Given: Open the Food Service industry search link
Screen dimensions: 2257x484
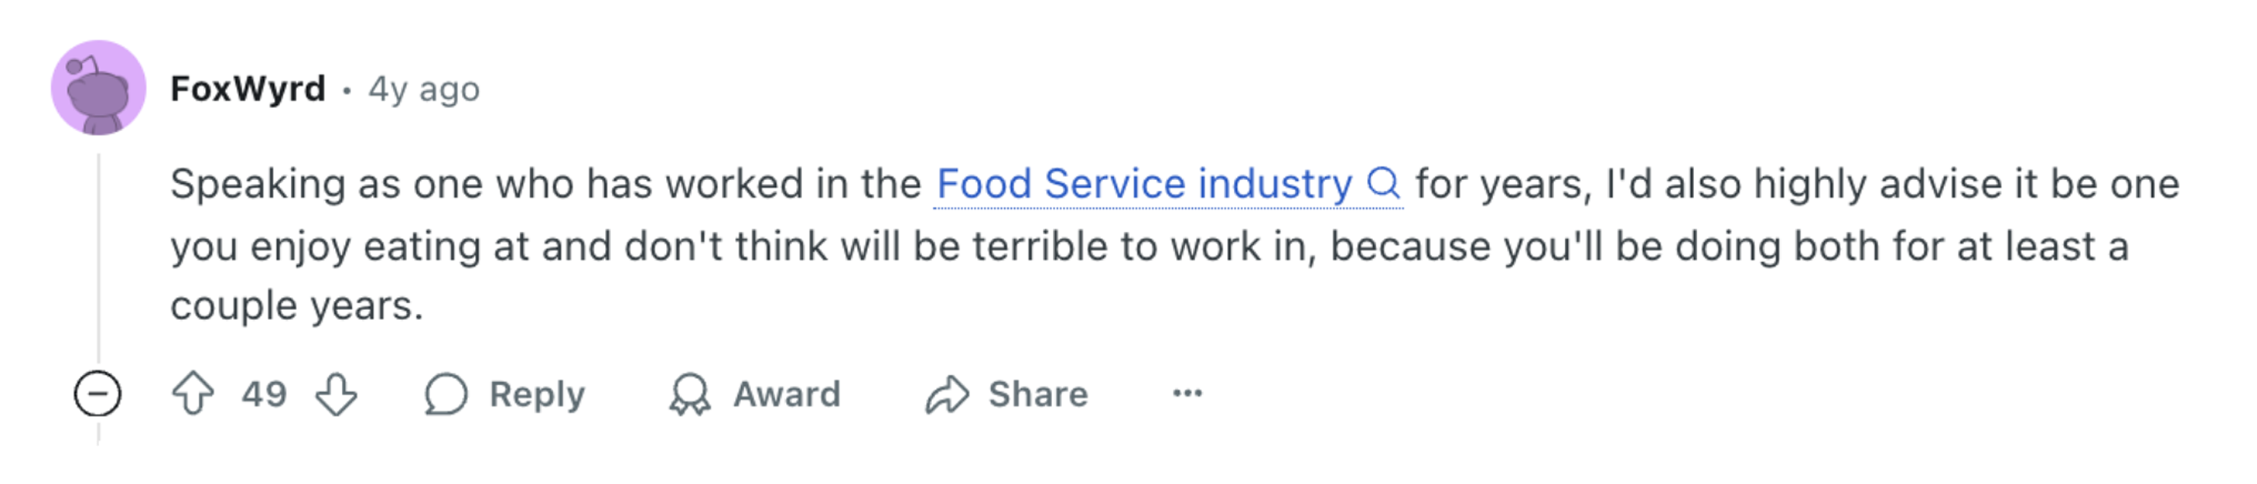Looking at the screenshot, I should 1139,183.
